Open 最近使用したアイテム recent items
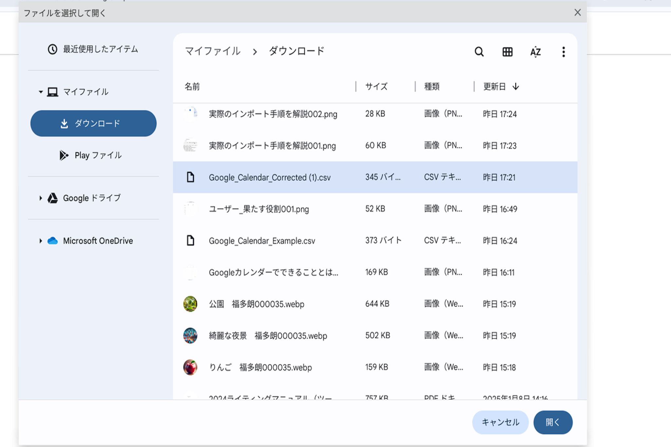This screenshot has width=671, height=447. pos(93,49)
